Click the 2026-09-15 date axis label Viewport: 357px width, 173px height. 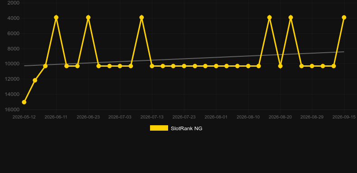click(x=344, y=117)
